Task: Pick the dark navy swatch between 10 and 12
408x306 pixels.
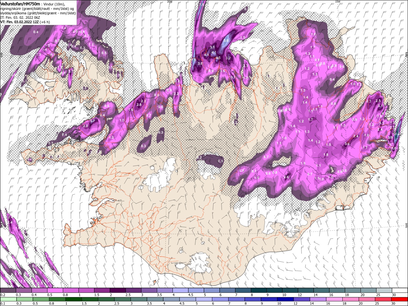Action: click(x=285, y=299)
